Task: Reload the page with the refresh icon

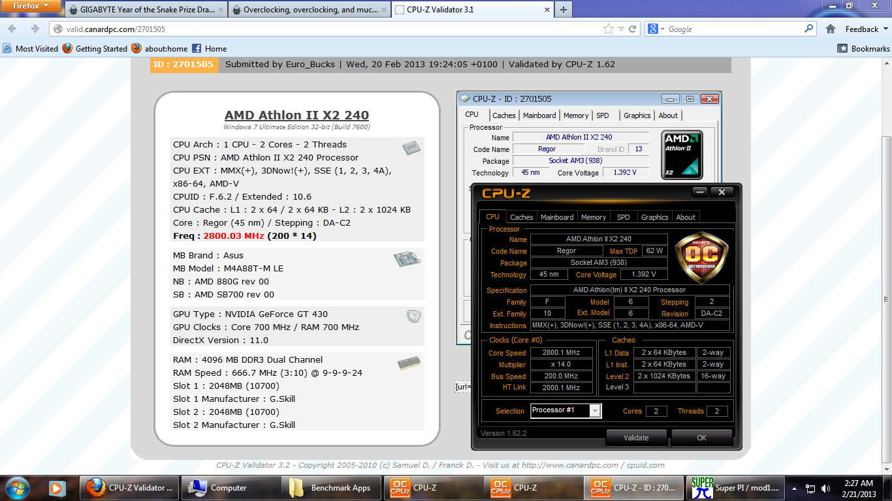Action: click(x=632, y=29)
